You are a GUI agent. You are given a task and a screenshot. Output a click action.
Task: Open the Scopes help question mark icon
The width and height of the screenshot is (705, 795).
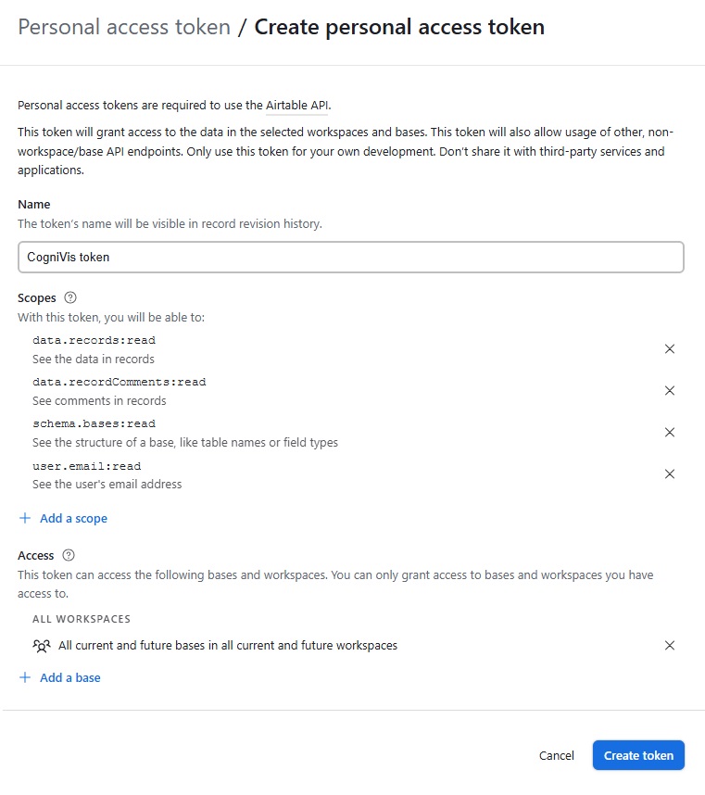pos(70,298)
